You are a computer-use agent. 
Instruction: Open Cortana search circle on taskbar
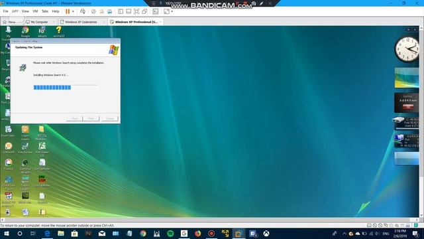20,233
